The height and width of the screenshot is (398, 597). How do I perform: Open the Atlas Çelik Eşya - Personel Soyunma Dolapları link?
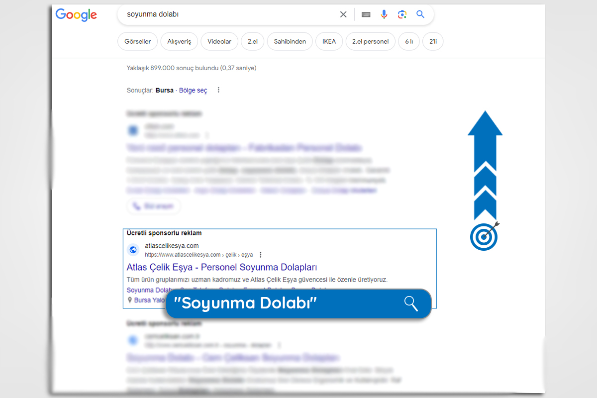click(222, 267)
